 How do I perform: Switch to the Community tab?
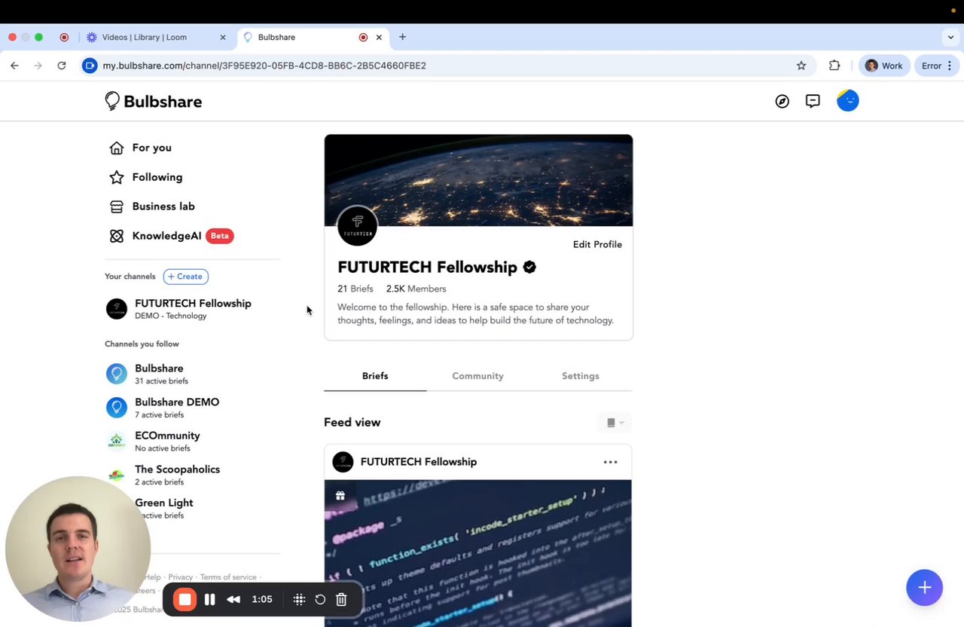(477, 376)
